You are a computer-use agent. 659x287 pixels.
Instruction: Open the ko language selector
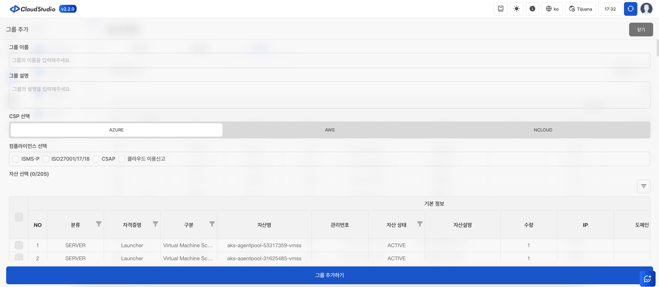552,9
